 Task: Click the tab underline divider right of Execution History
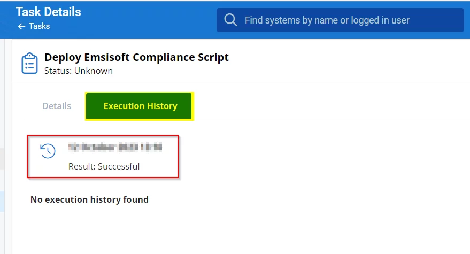point(321,119)
